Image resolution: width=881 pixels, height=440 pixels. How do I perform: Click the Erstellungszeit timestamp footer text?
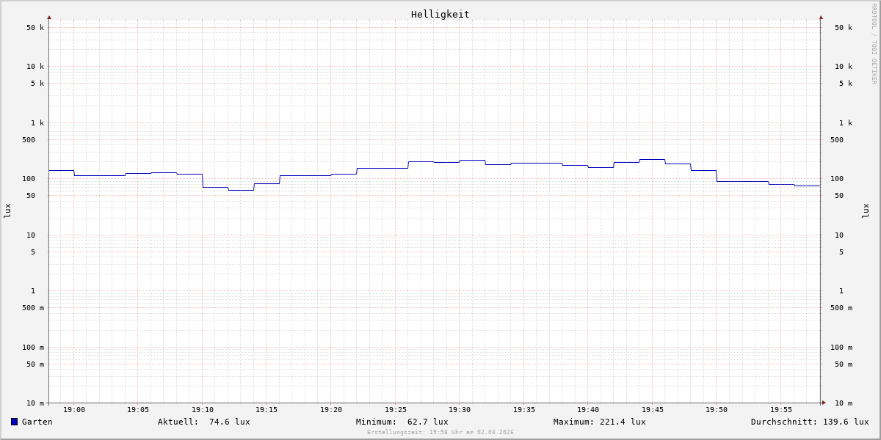(x=440, y=433)
